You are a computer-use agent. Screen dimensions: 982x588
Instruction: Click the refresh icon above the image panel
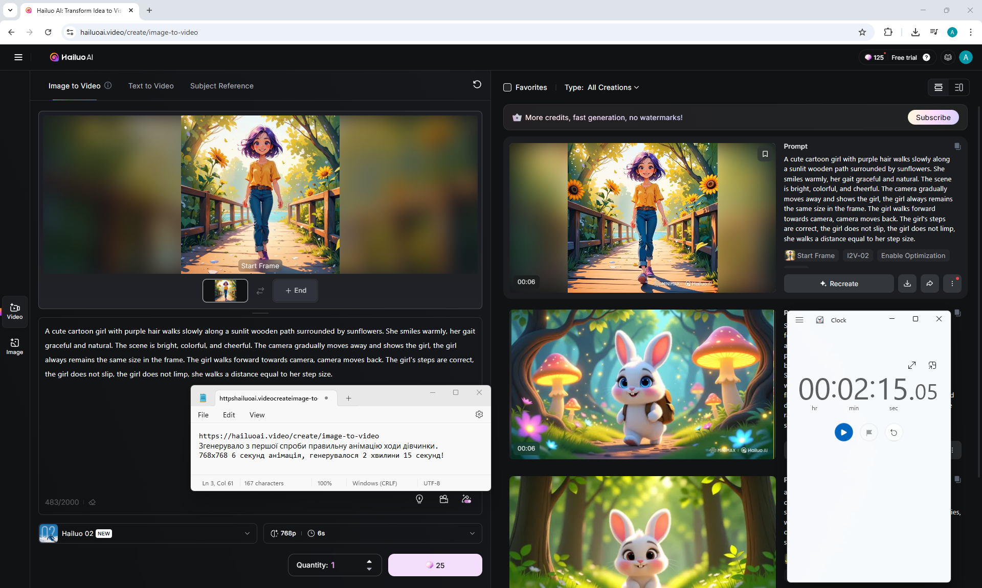point(477,84)
